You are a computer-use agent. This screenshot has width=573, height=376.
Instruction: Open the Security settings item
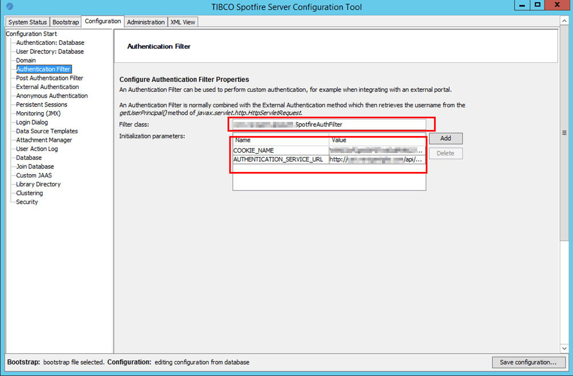27,202
